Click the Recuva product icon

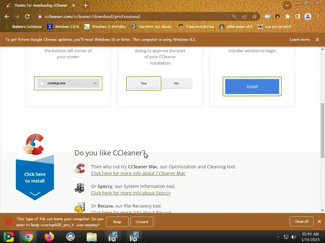click(80, 208)
